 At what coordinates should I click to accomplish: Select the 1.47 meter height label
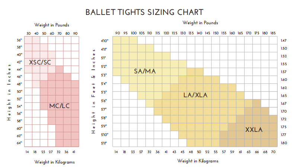click(x=284, y=40)
